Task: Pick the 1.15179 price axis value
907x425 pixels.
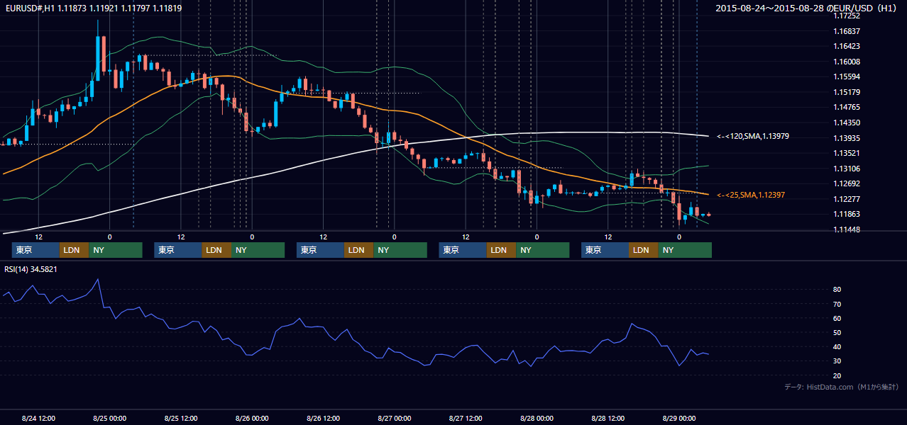Action: (847, 92)
